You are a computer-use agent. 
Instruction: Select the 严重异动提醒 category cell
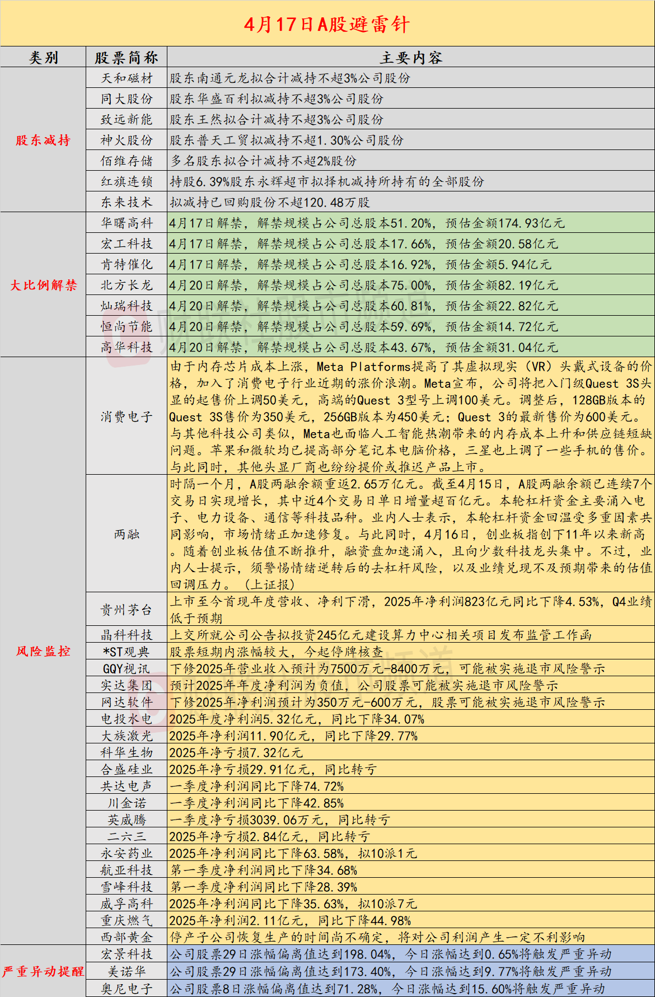(x=43, y=972)
